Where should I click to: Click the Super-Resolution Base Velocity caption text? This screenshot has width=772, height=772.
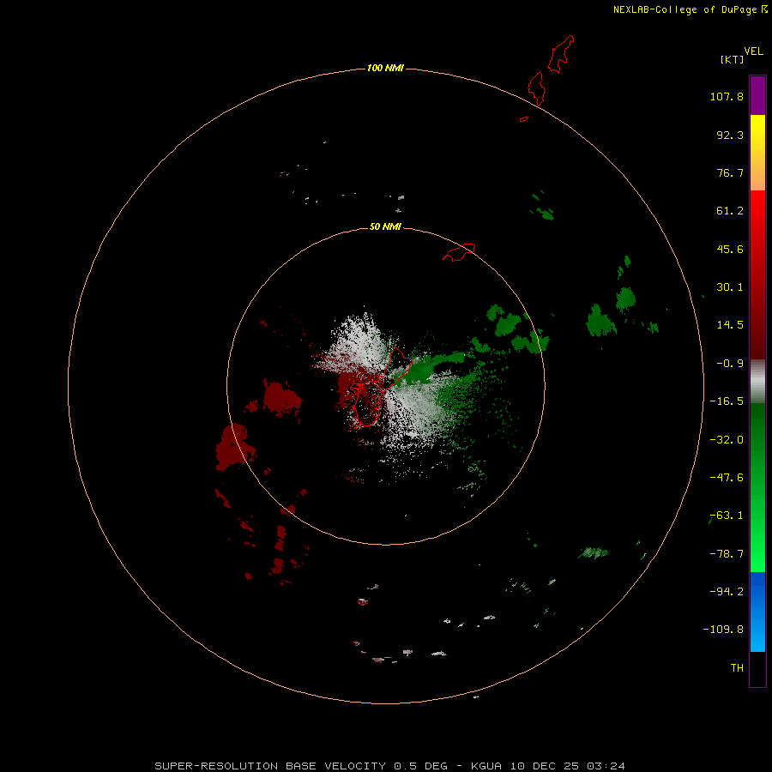coord(389,766)
